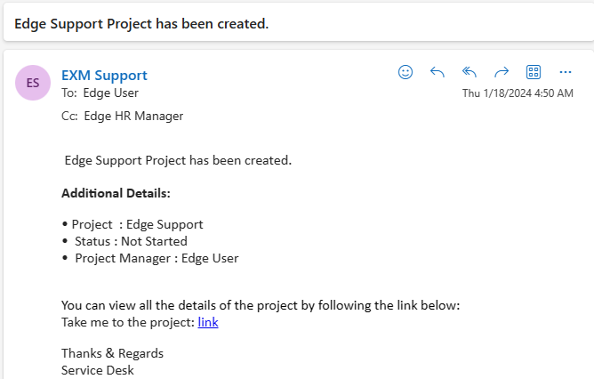Follow the project link hyperlink

click(208, 322)
